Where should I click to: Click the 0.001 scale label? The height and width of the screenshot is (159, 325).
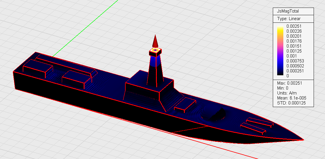pyautogui.click(x=292, y=56)
